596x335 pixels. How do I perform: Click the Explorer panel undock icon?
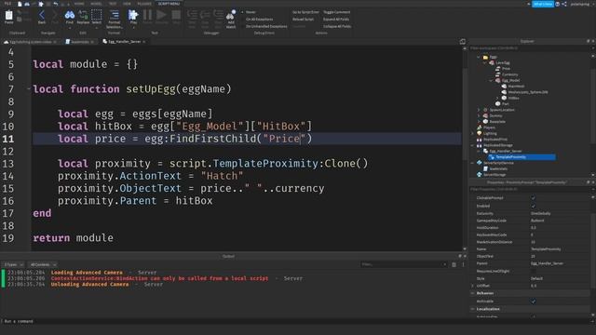click(x=588, y=41)
